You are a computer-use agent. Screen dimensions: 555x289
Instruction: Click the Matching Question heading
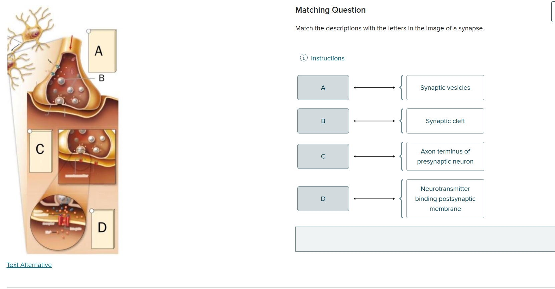[x=330, y=10]
